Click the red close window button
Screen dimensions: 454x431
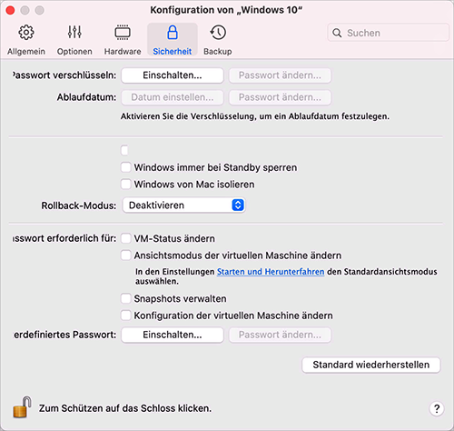(x=10, y=10)
